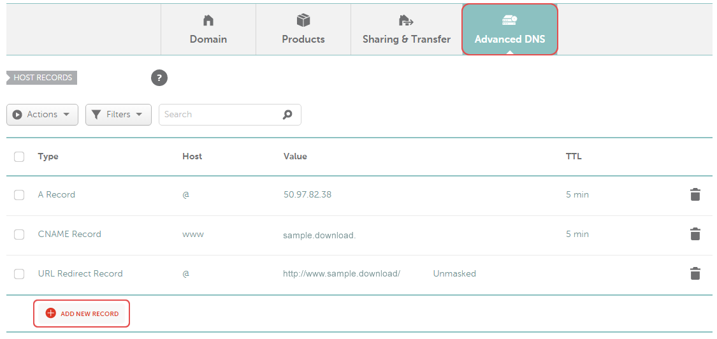Toggle the URL Redirect Record checkbox

click(19, 274)
